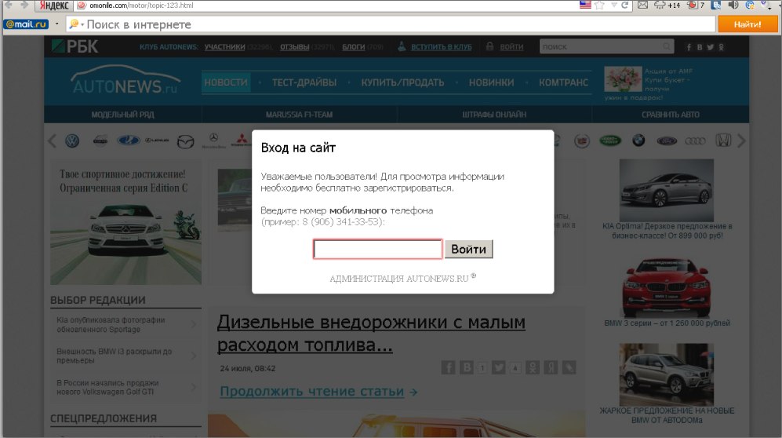Open the МОДЕЛЬНЫЙ РЯД submenu item

pos(122,115)
